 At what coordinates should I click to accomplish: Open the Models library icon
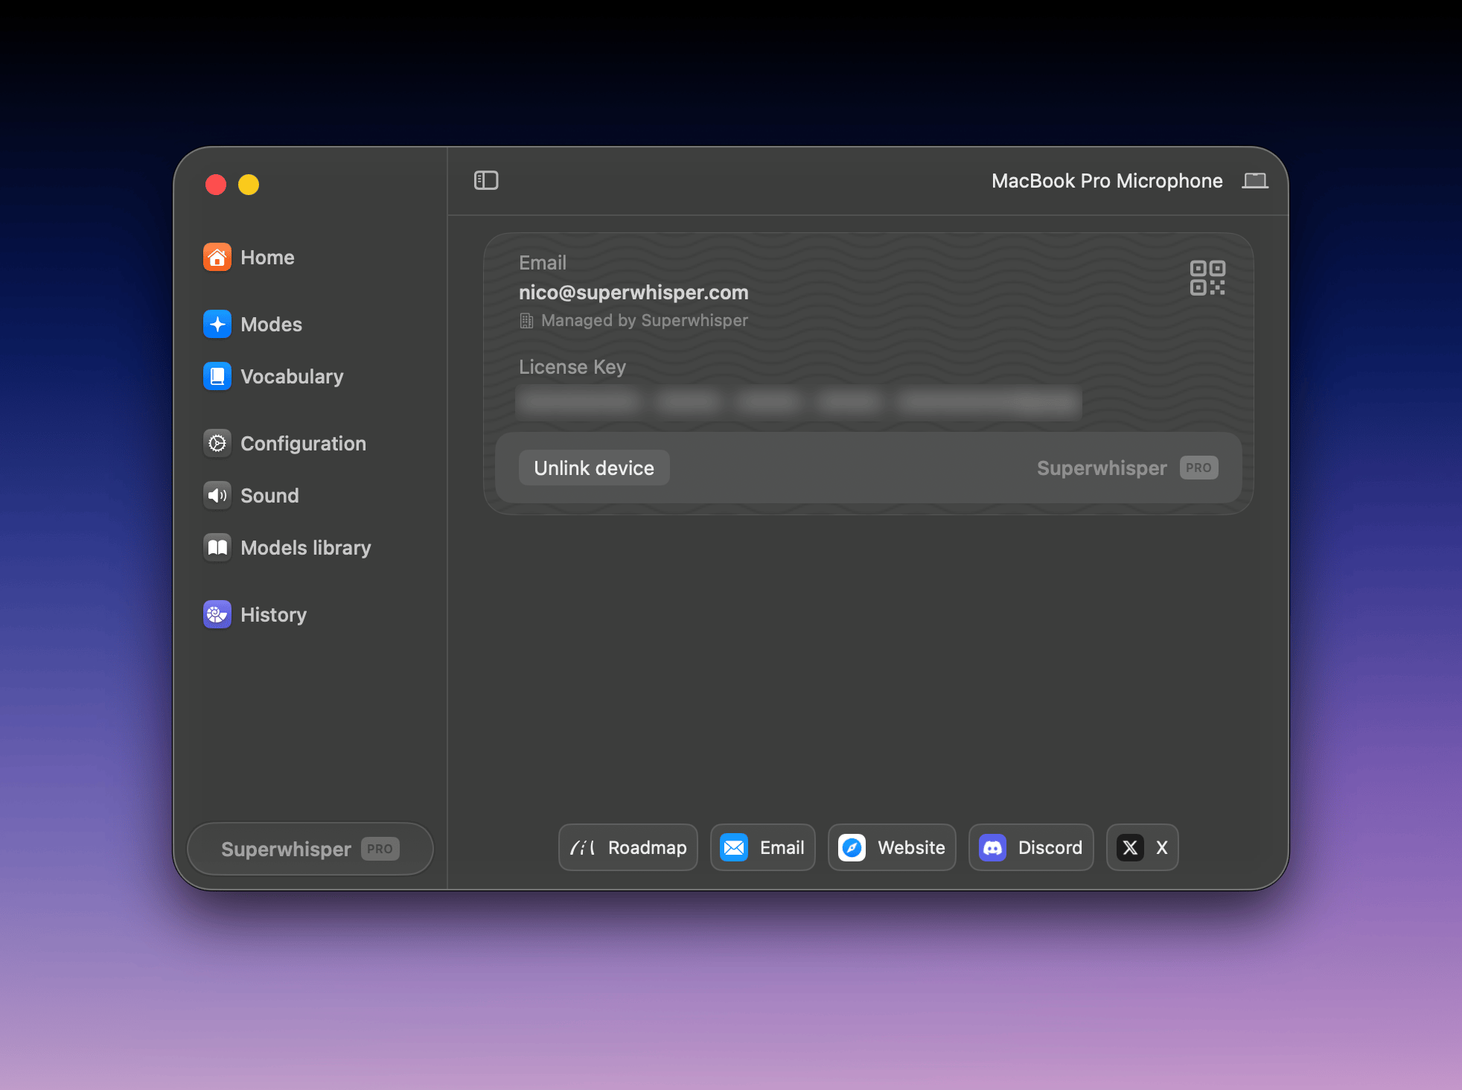tap(217, 548)
